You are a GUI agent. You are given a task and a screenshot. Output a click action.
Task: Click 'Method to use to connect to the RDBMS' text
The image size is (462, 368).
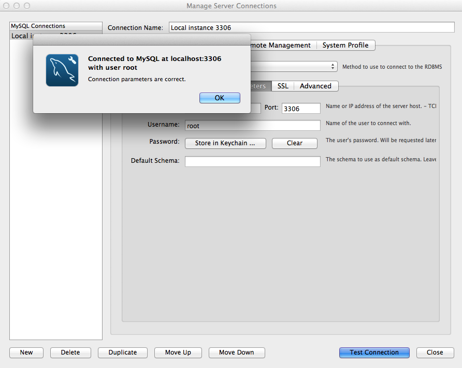[x=392, y=67]
